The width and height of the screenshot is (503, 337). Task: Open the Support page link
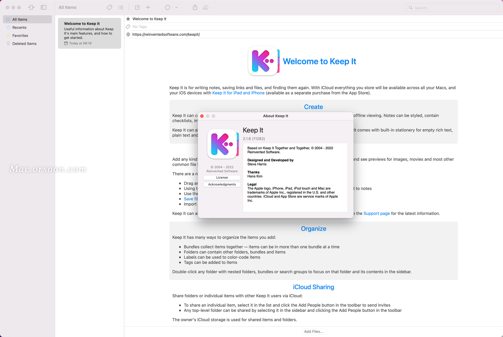pyautogui.click(x=376, y=214)
